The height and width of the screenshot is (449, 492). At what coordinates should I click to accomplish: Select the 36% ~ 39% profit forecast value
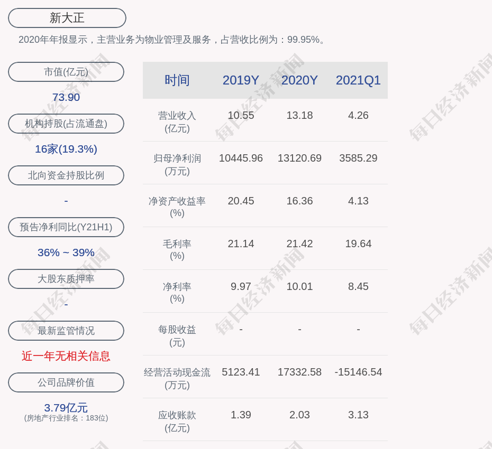[66, 252]
